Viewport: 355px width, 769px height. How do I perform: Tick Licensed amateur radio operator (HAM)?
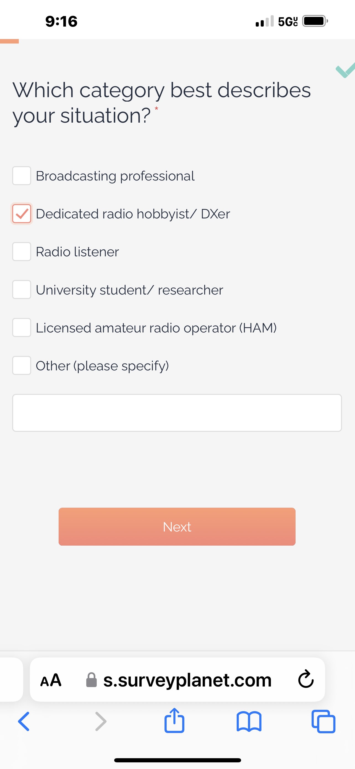coord(22,327)
